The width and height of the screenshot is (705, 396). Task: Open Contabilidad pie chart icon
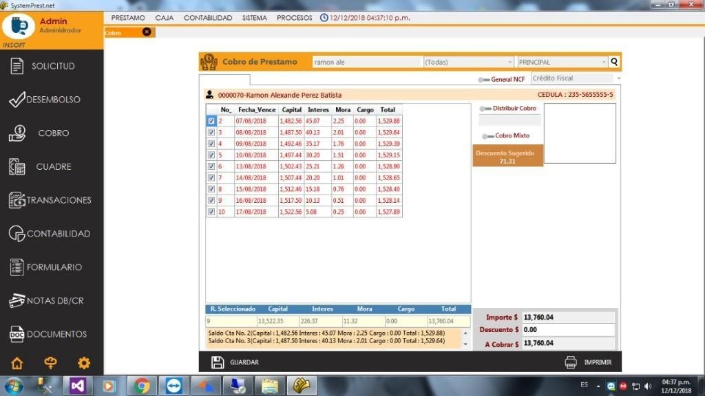pyautogui.click(x=17, y=234)
